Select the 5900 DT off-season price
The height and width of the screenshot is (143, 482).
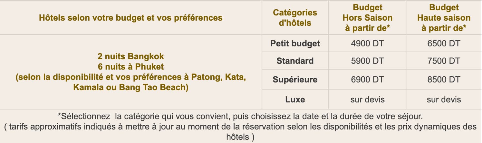[368, 61]
